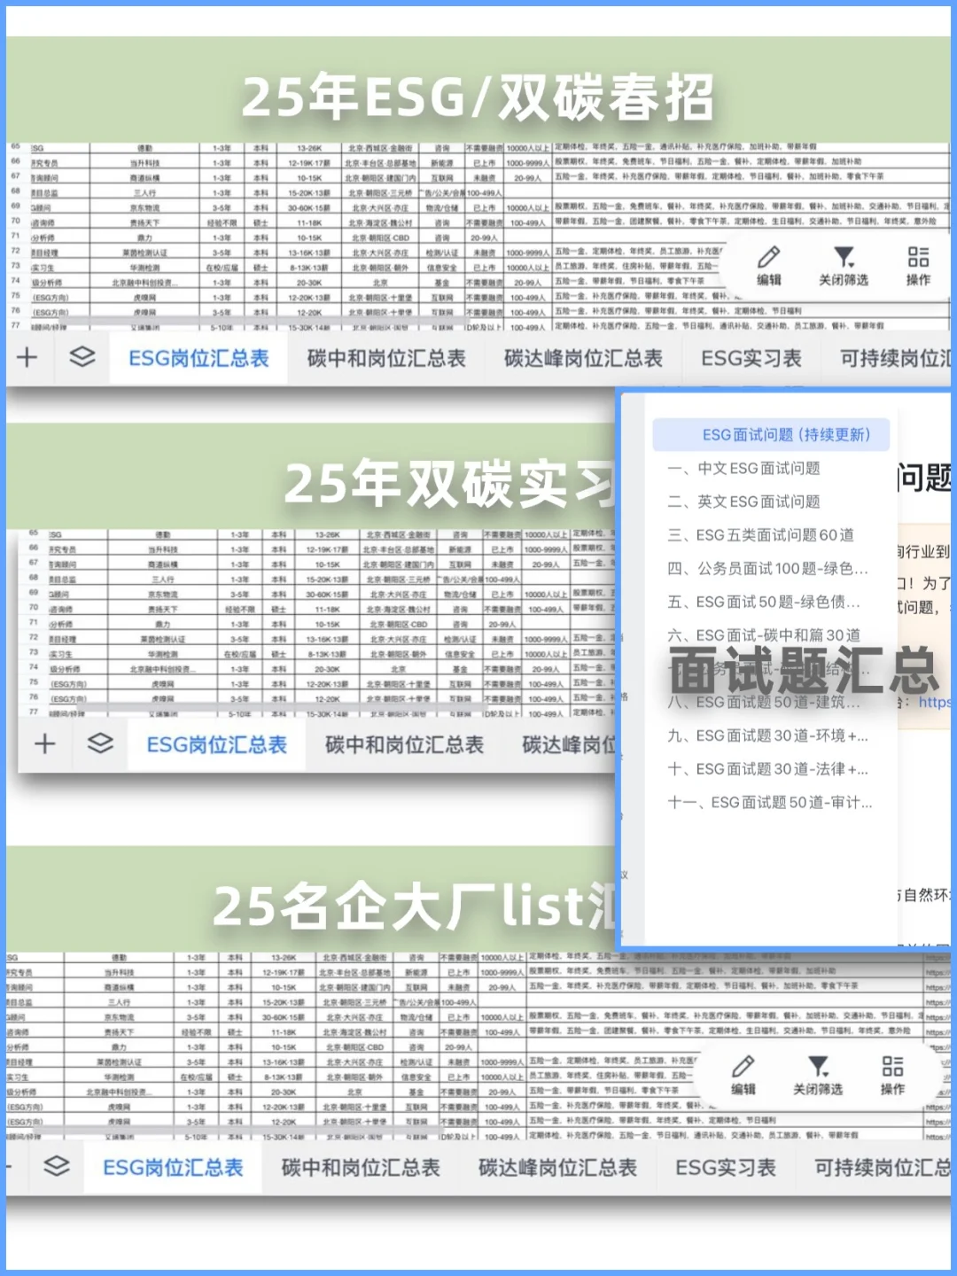Screen dimensions: 957x1276
Task: Select 碳达峰岗位 tab in 双碳实习 spreadsheet
Action: [569, 745]
